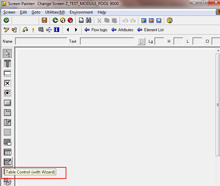Select the cursor pointer tool

pyautogui.click(x=7, y=54)
